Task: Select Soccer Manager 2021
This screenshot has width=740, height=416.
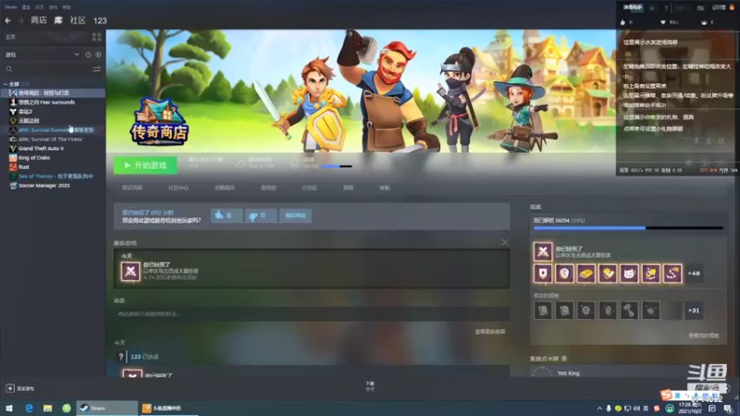Action: (53, 186)
